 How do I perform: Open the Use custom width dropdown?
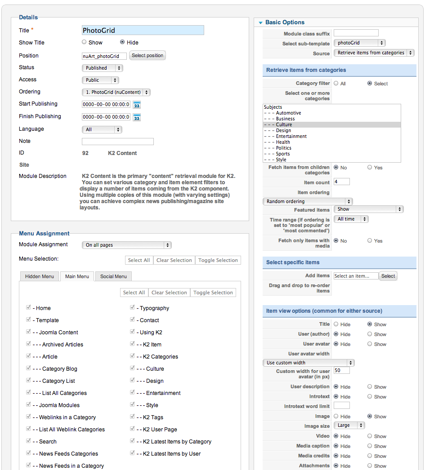point(309,363)
